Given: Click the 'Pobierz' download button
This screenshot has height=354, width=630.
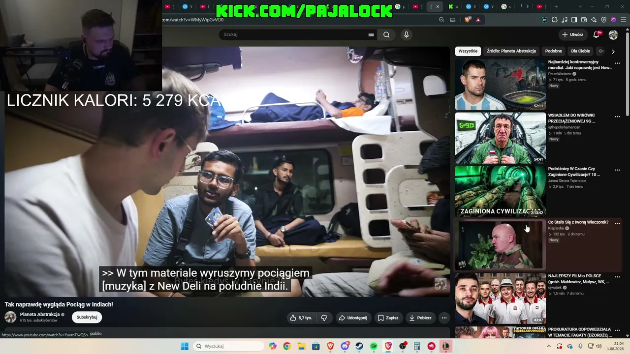Looking at the screenshot, I should [420, 318].
